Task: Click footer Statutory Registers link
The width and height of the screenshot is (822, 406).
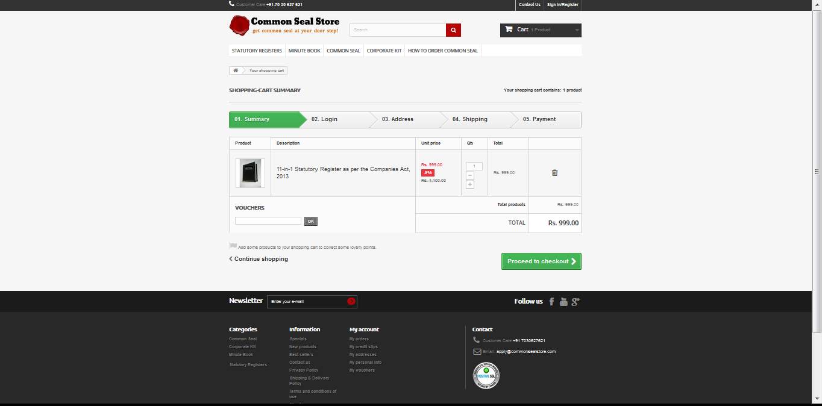Action: tap(248, 364)
